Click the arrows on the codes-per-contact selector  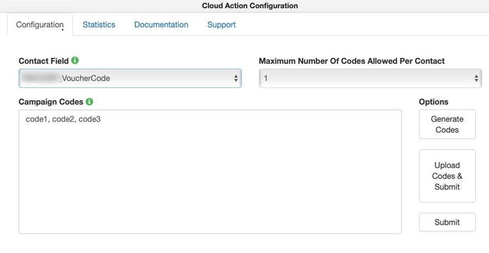click(x=476, y=79)
